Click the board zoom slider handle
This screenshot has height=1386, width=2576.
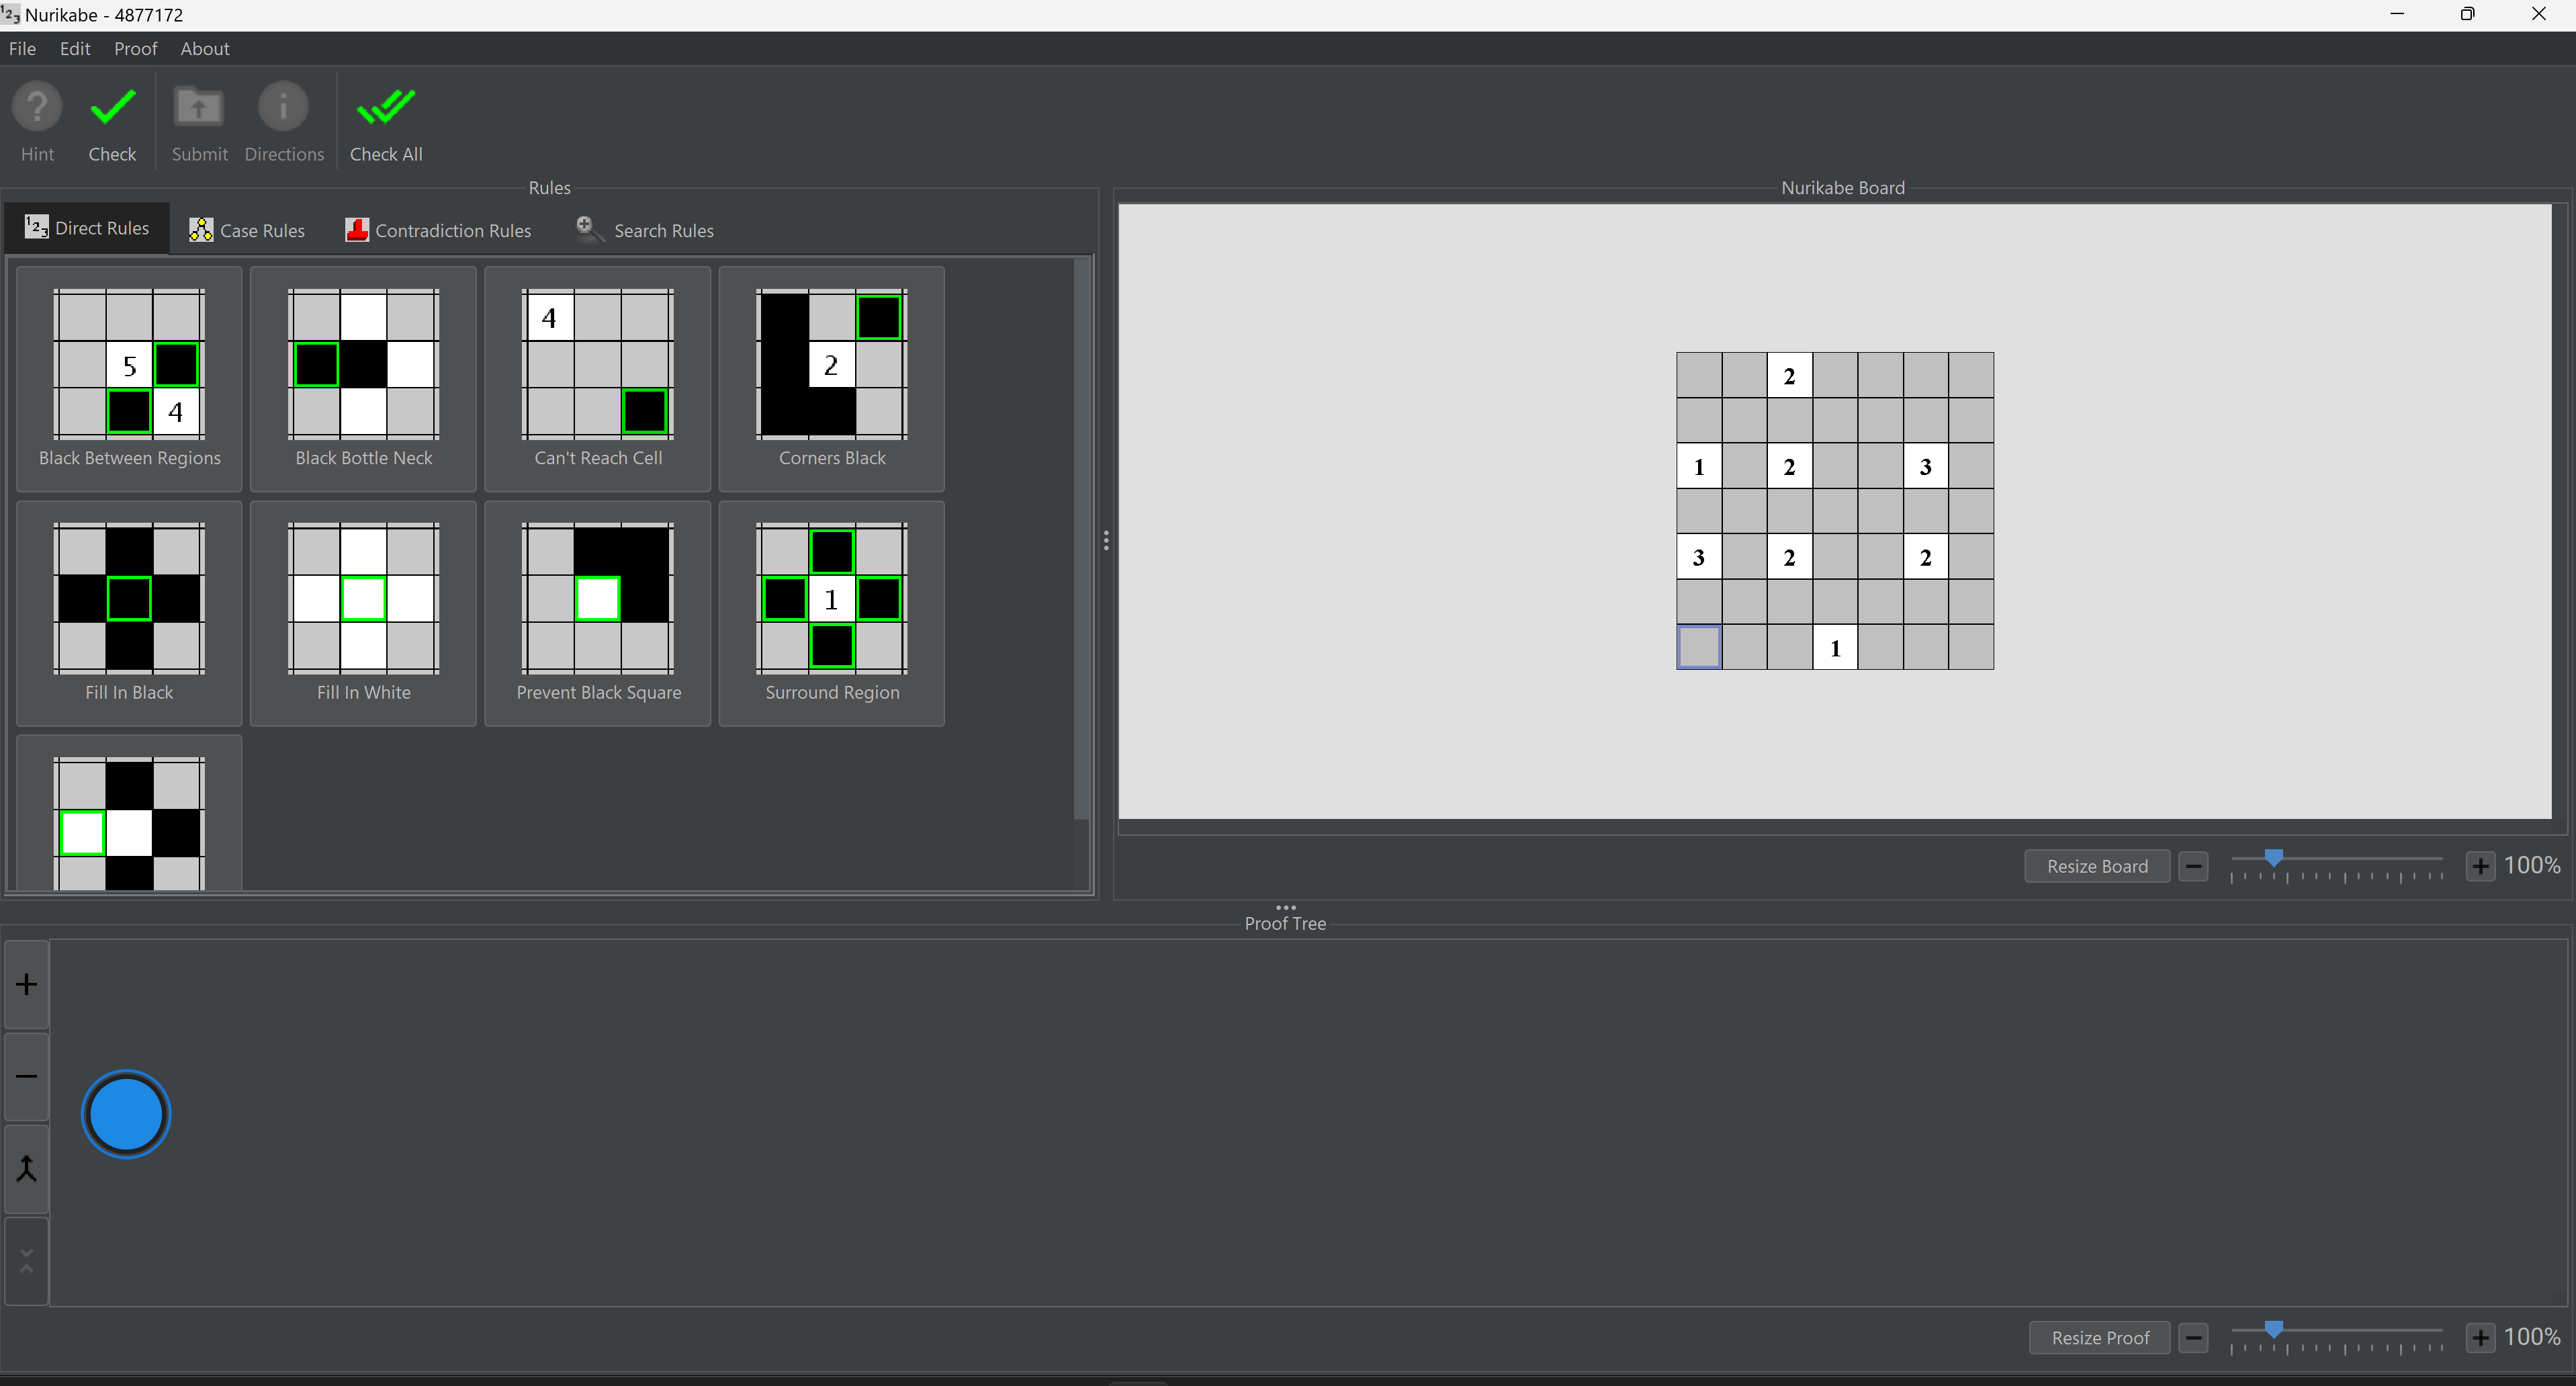pyautogui.click(x=2273, y=858)
